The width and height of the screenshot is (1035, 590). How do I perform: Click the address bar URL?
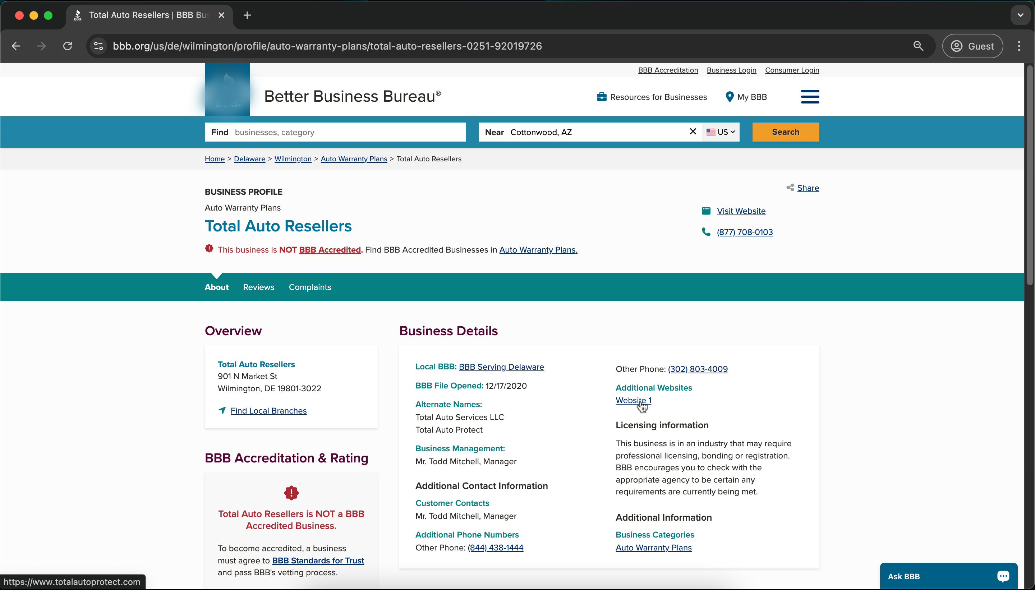[327, 46]
